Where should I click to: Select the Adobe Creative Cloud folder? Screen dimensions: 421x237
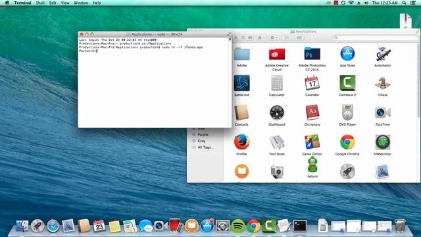coord(277,54)
